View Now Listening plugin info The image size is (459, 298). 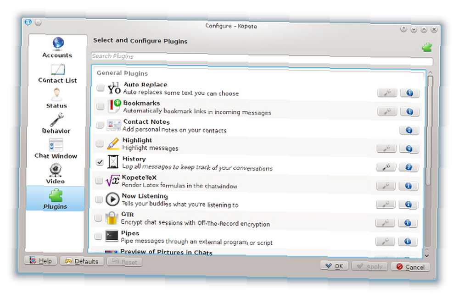pyautogui.click(x=408, y=204)
